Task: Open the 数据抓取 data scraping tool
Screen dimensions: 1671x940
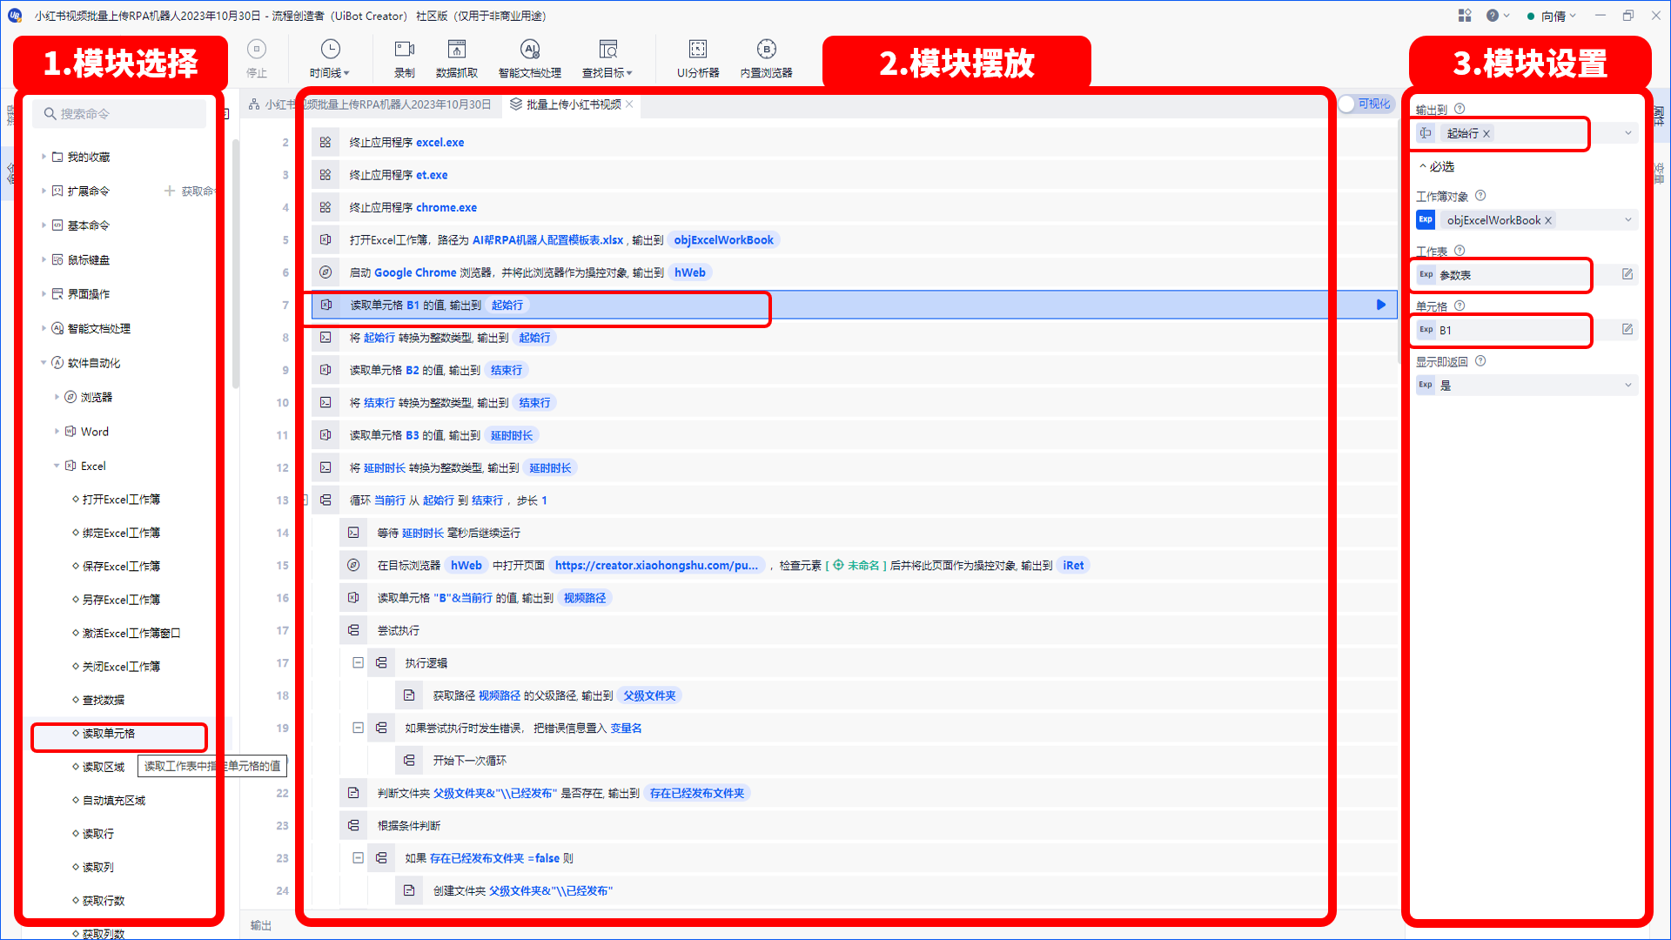Action: 457,57
